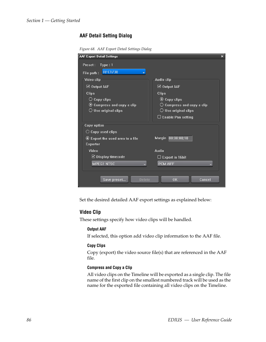Click the page number 86
266x342 pixels.
pyautogui.click(x=29, y=320)
